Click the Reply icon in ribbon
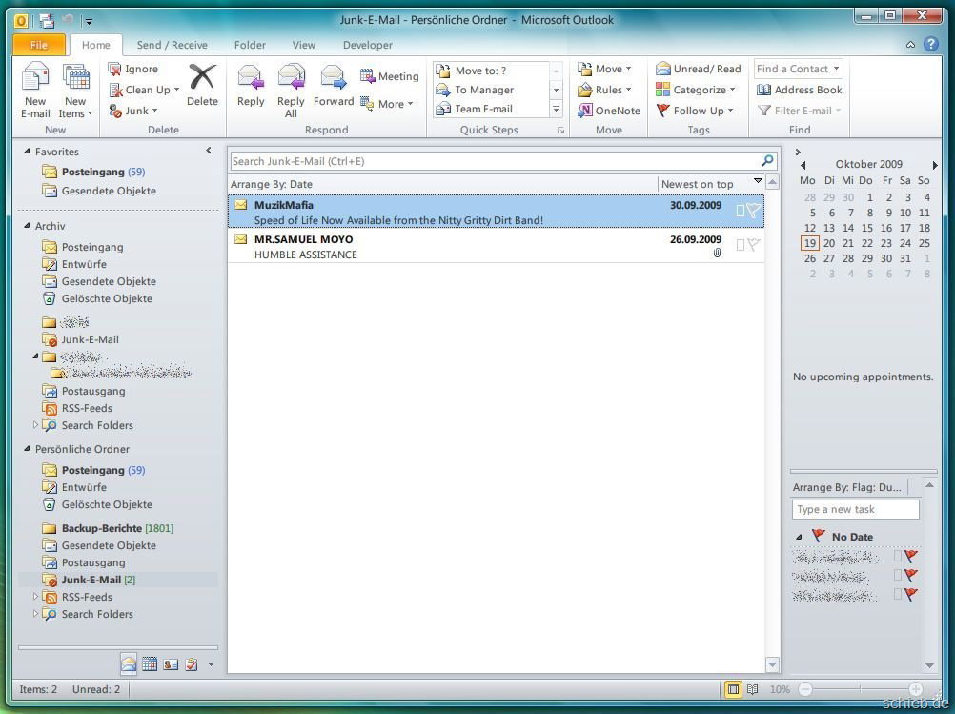 tap(251, 86)
